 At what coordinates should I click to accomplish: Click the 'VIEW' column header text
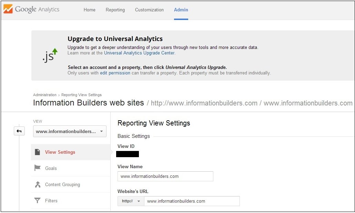[38, 121]
